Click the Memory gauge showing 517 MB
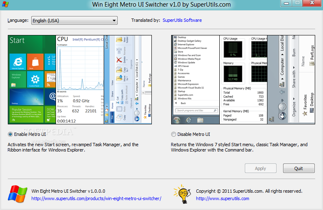This screenshot has width=323, height=210. tap(233, 74)
